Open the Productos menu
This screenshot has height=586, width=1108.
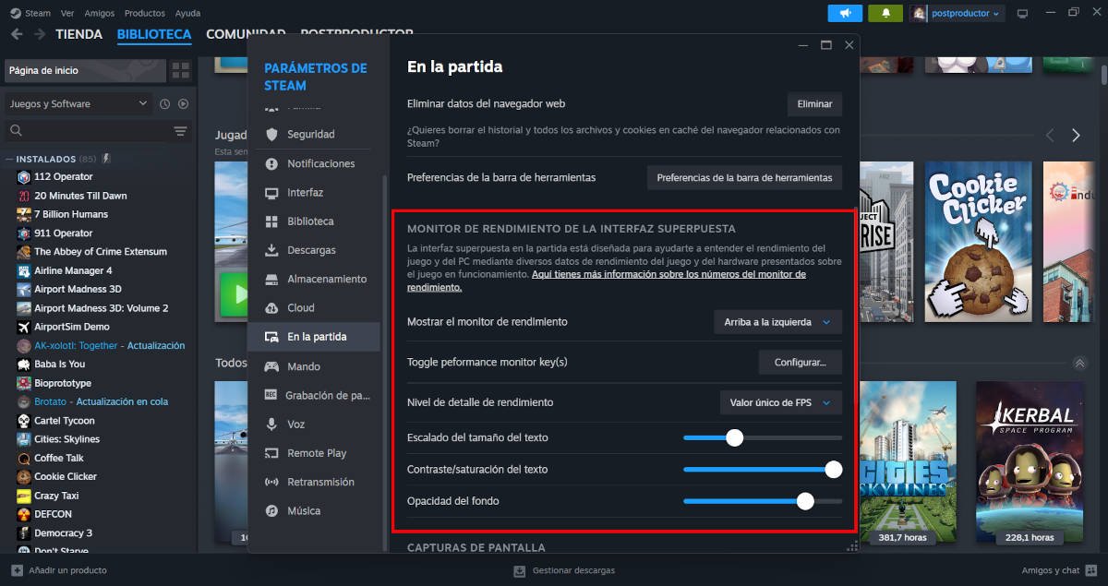coord(145,13)
